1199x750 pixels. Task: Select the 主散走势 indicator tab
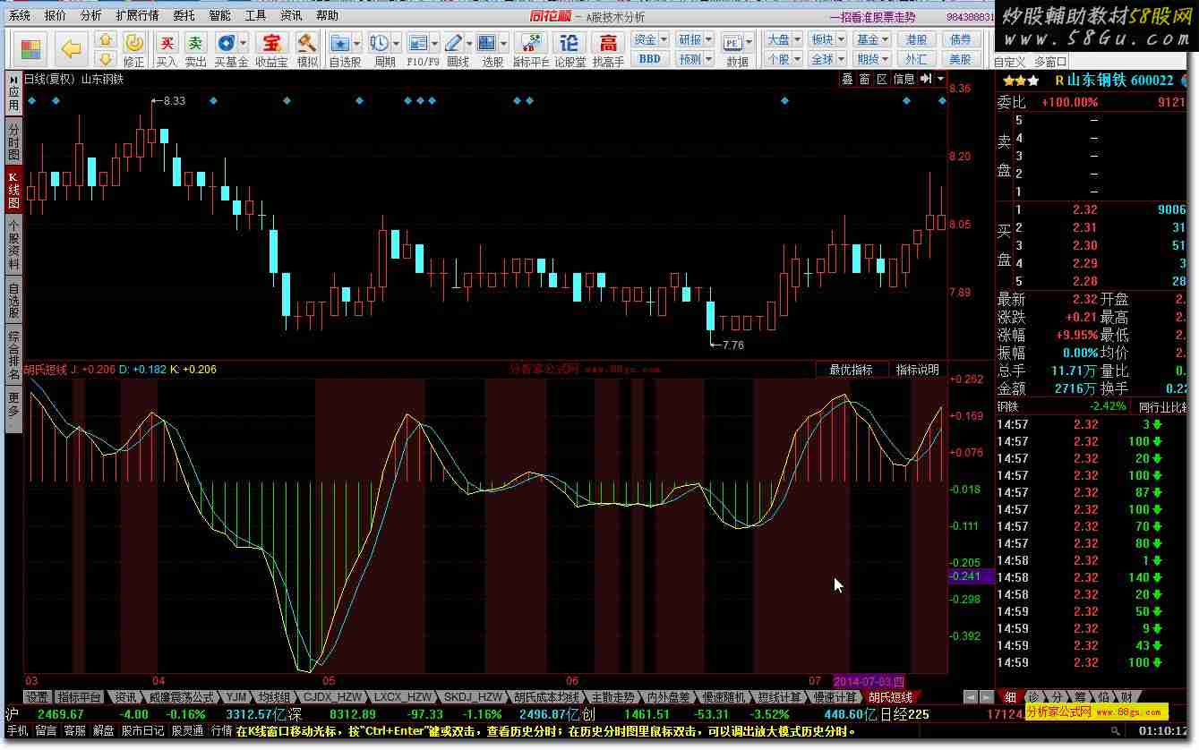[612, 697]
